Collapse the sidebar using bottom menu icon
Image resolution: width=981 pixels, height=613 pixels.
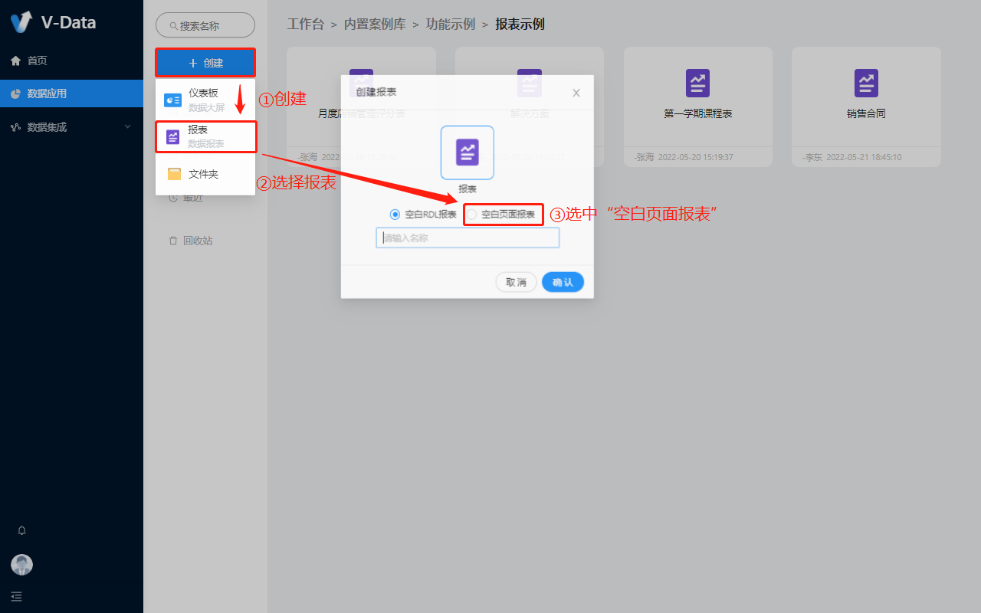point(17,596)
